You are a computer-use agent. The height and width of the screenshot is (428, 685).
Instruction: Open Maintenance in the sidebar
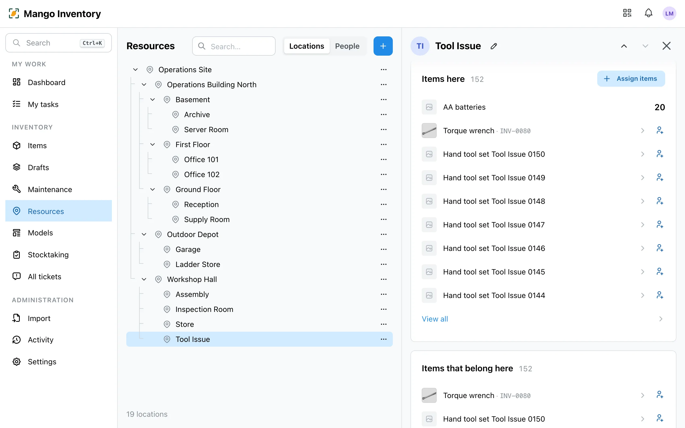(59, 189)
